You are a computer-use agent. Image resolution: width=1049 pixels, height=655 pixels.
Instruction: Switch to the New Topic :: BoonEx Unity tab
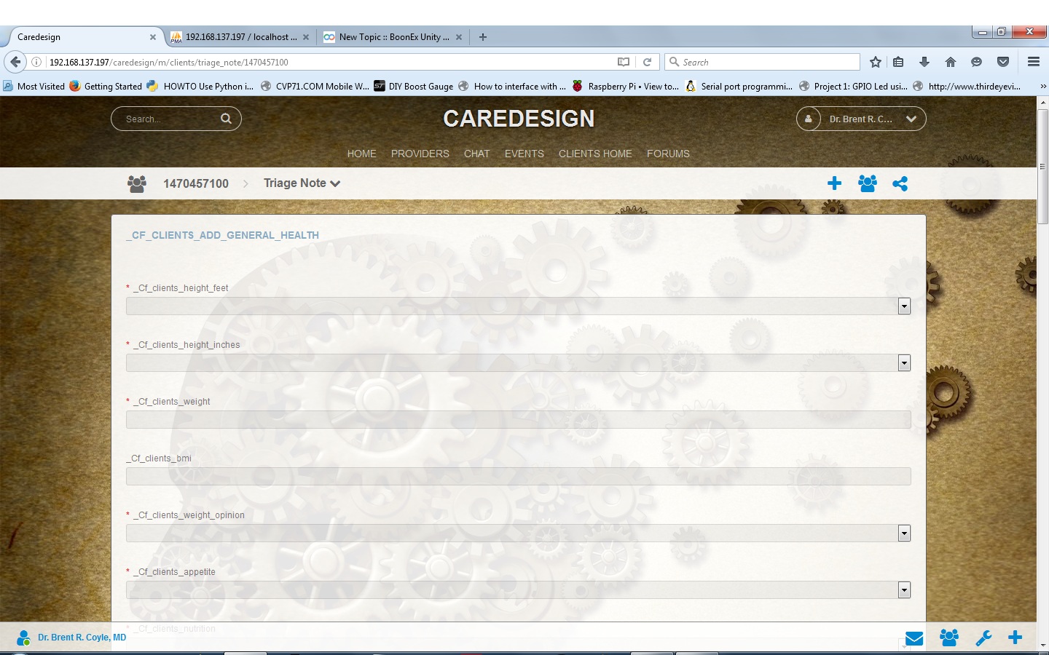coord(393,37)
